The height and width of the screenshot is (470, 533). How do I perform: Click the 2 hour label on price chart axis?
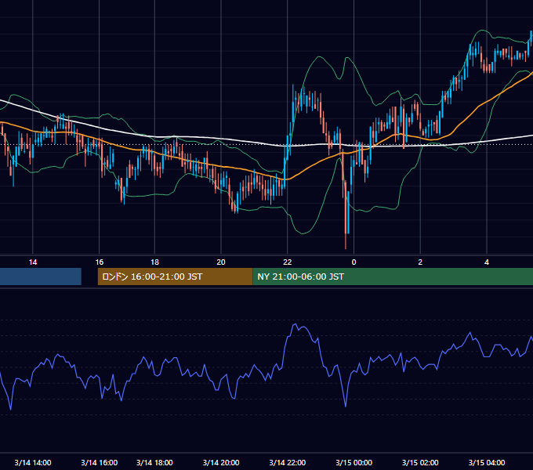(x=420, y=262)
